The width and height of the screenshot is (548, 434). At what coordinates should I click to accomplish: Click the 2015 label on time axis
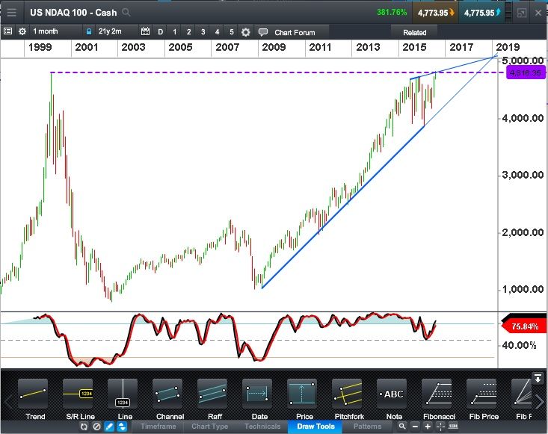(x=414, y=47)
